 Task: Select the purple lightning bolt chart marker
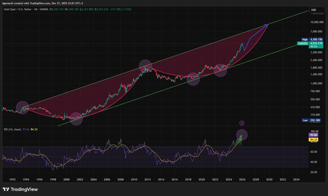242,123
